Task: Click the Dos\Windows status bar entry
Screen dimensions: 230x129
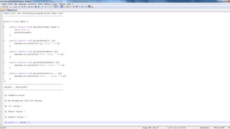Action: tap(204, 128)
